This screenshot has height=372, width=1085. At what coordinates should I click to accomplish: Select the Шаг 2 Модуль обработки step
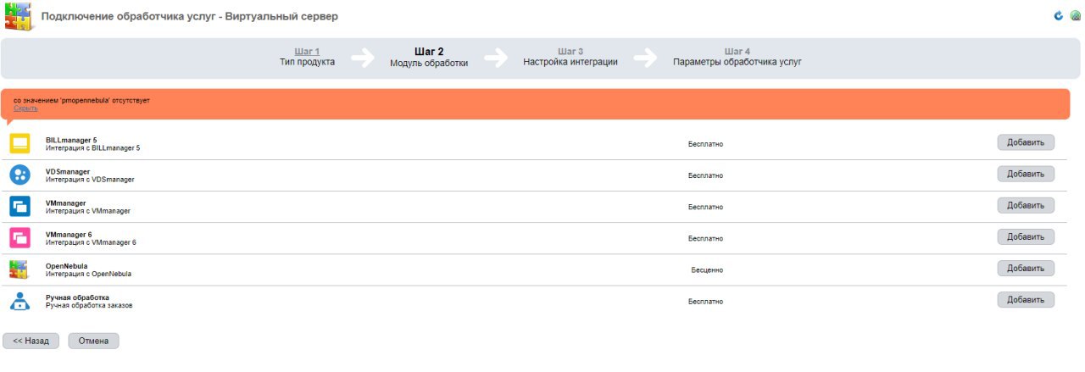pyautogui.click(x=429, y=57)
